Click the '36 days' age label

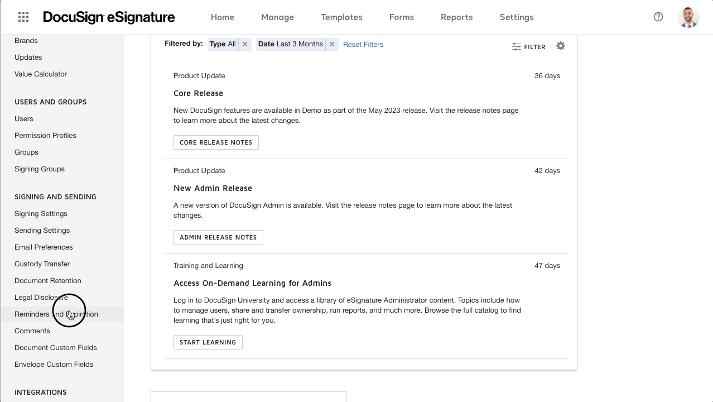pyautogui.click(x=547, y=76)
